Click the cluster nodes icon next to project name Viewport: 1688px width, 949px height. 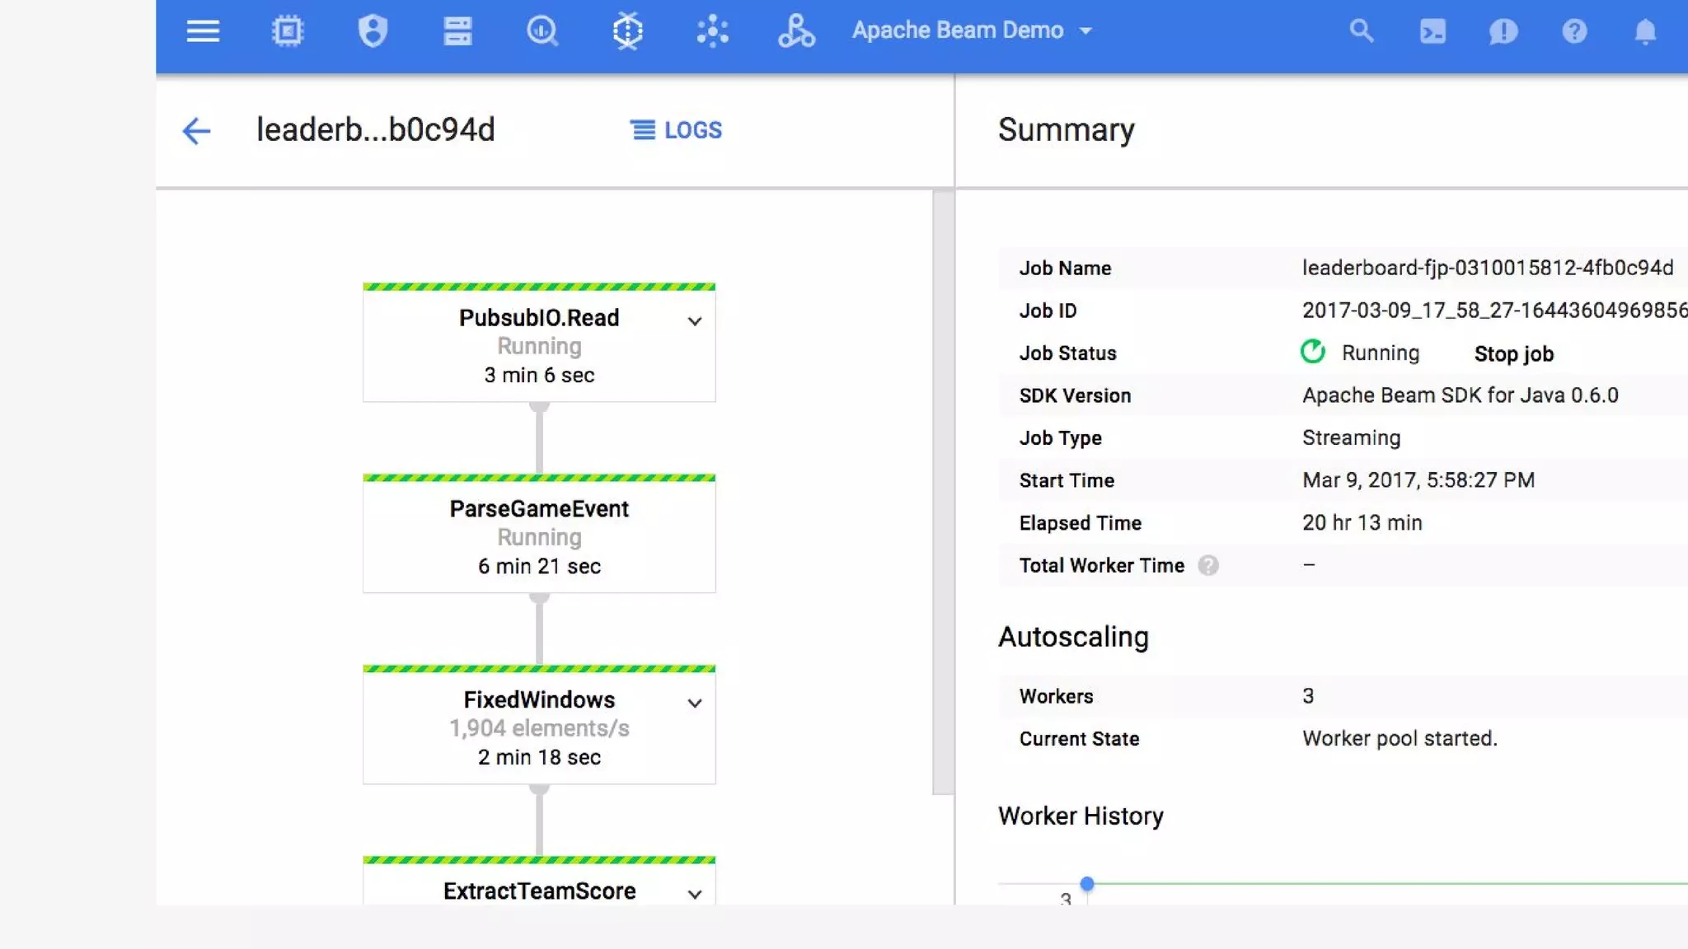coord(796,31)
